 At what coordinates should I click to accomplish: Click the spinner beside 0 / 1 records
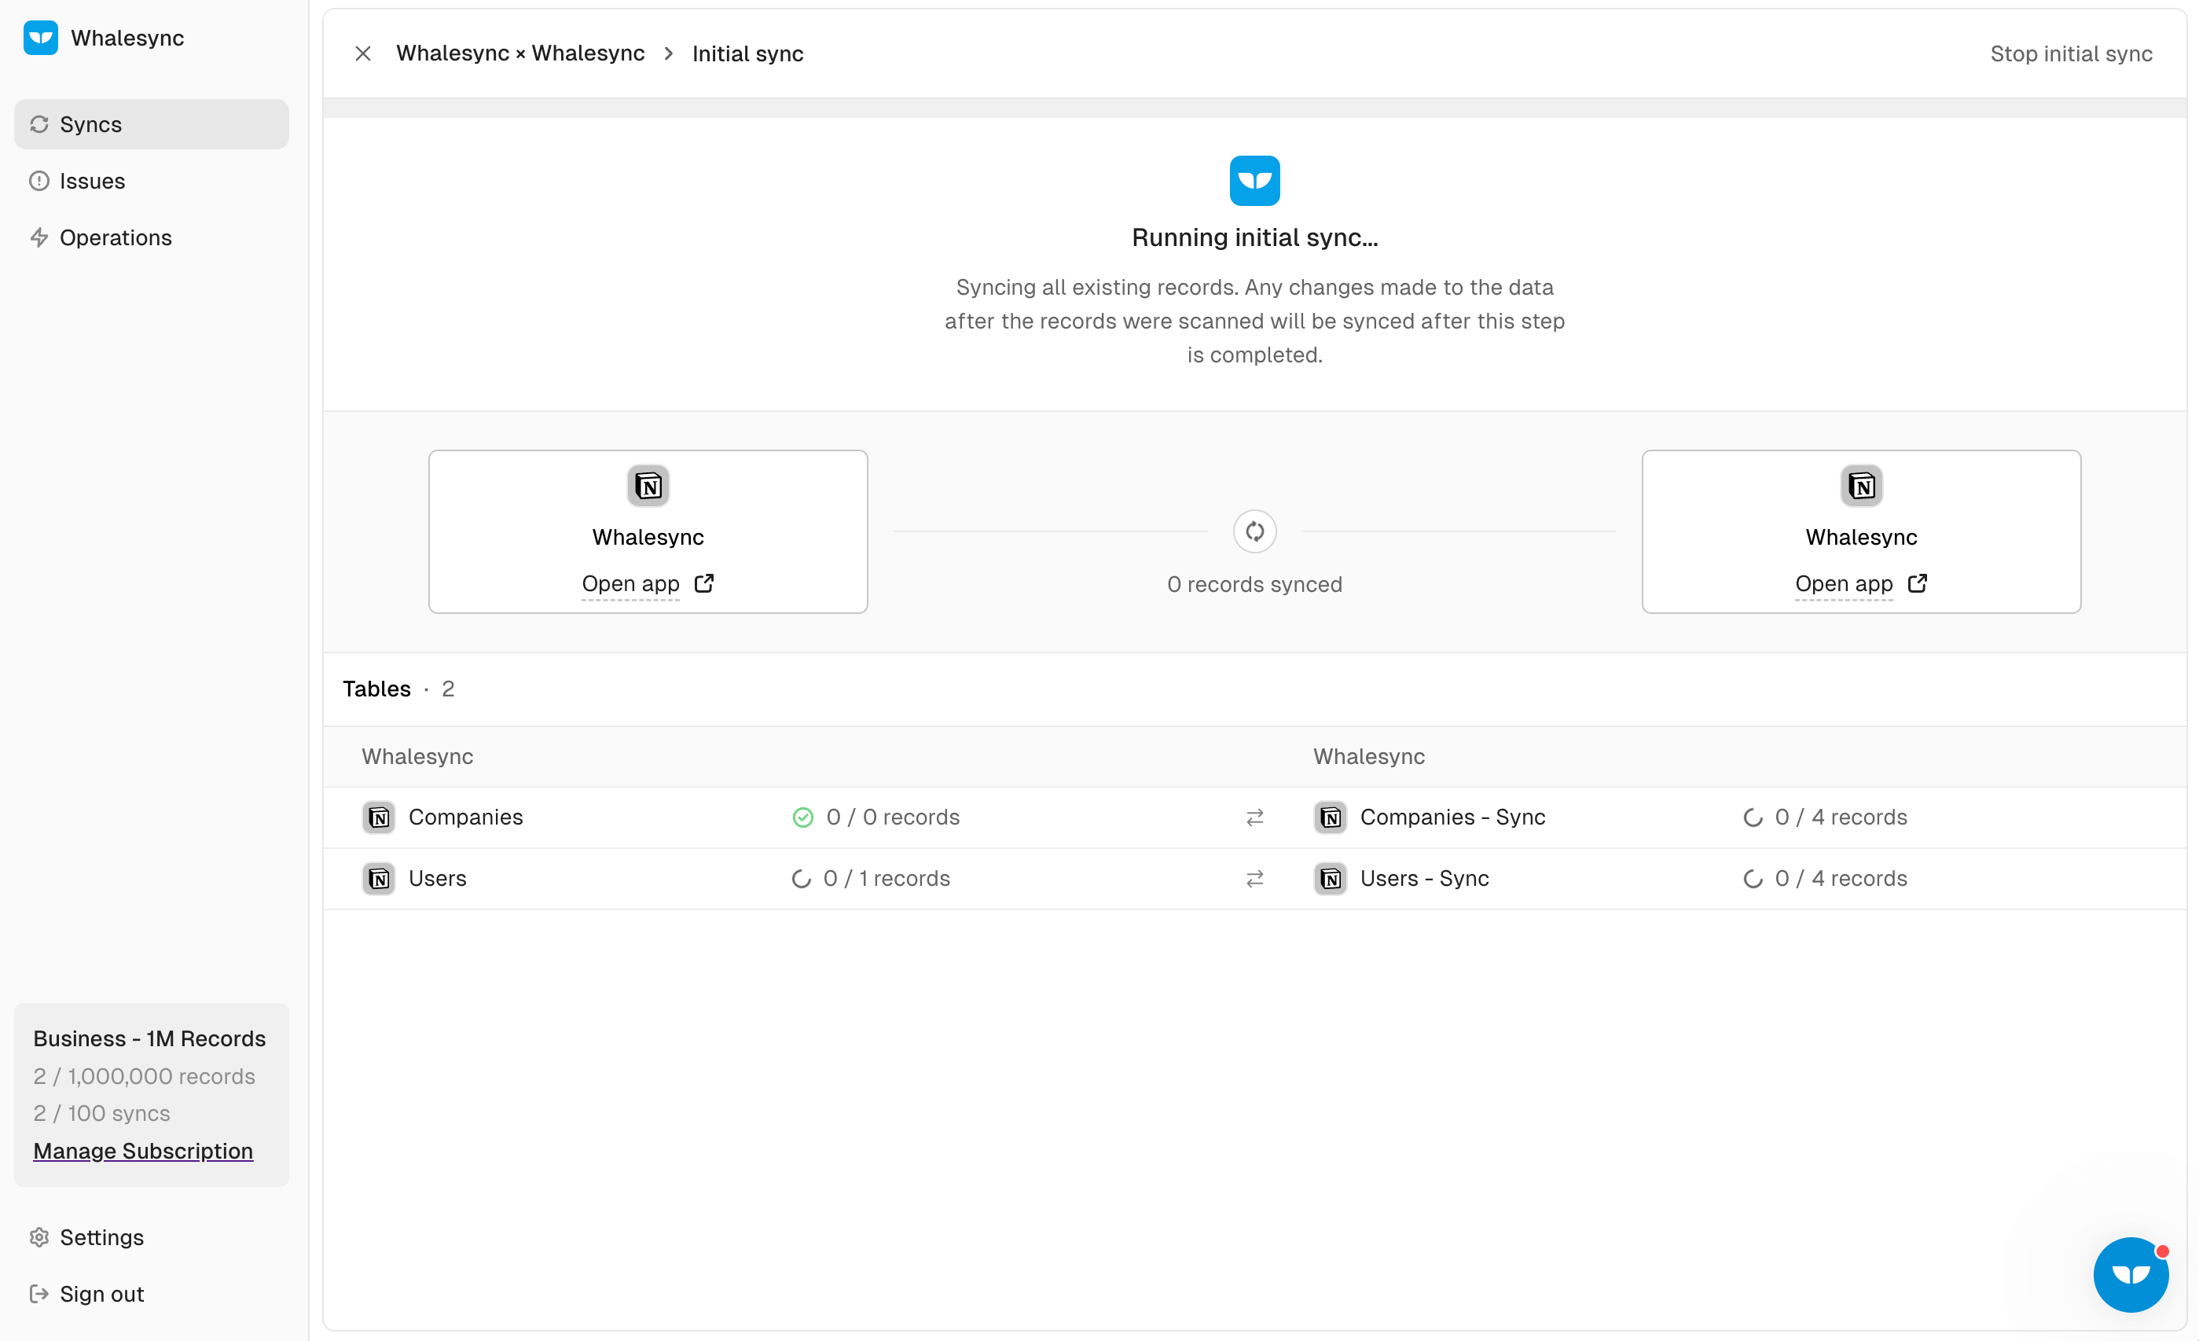[802, 880]
